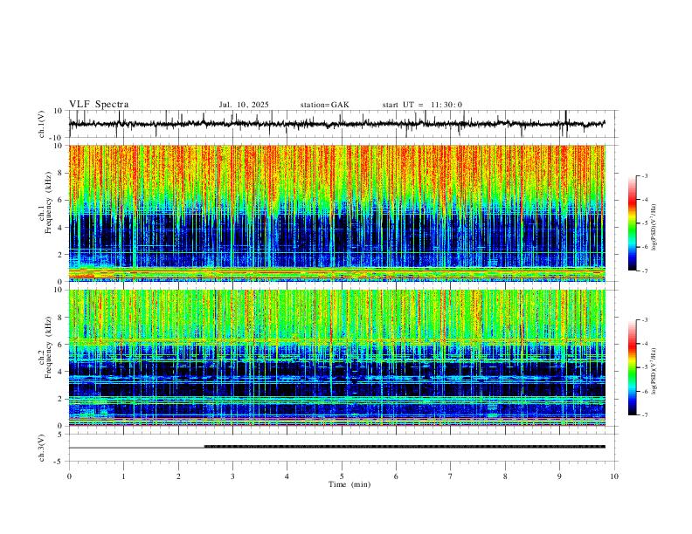Click the time axis tick labeled 0
692x534 pixels.
[69, 476]
